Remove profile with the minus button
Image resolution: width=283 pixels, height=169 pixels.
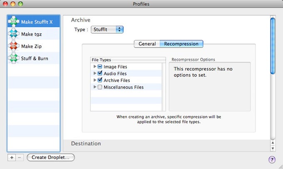pyautogui.click(x=20, y=157)
